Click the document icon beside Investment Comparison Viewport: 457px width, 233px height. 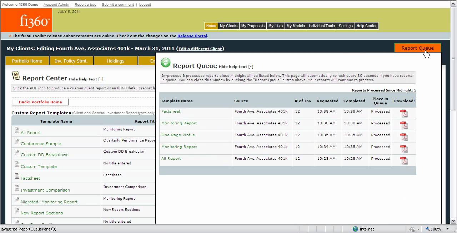coord(17,188)
